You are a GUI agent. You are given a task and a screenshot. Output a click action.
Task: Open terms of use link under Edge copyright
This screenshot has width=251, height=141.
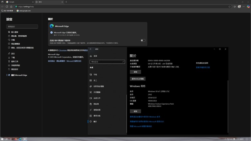51,61
